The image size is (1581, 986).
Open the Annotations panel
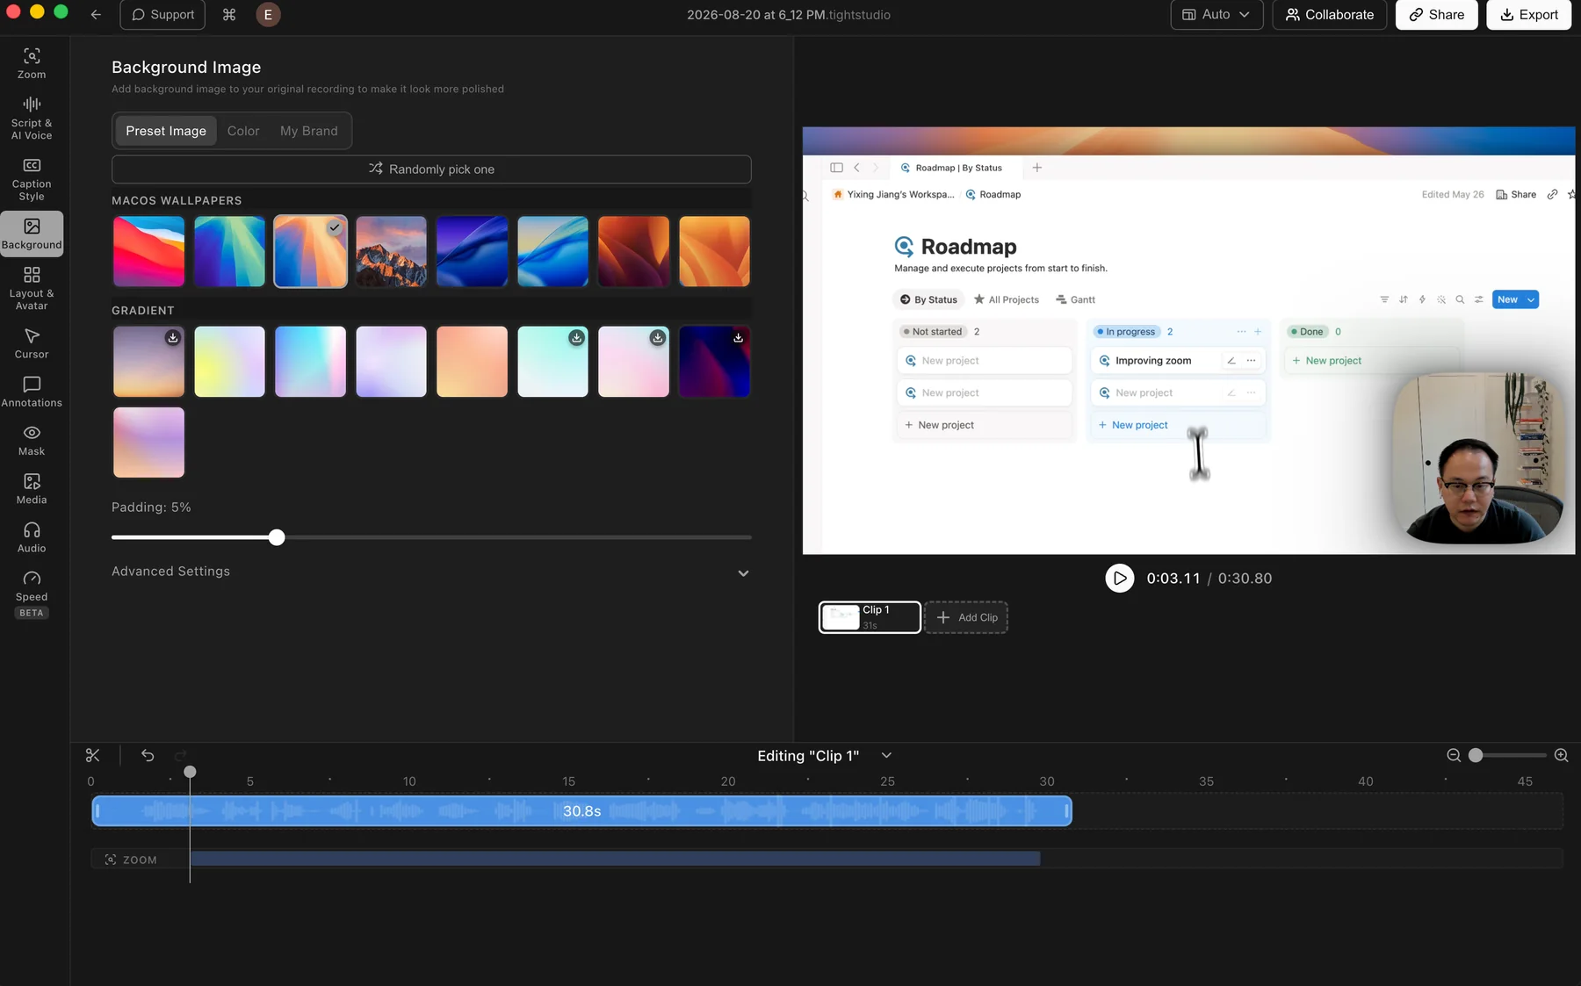click(32, 392)
